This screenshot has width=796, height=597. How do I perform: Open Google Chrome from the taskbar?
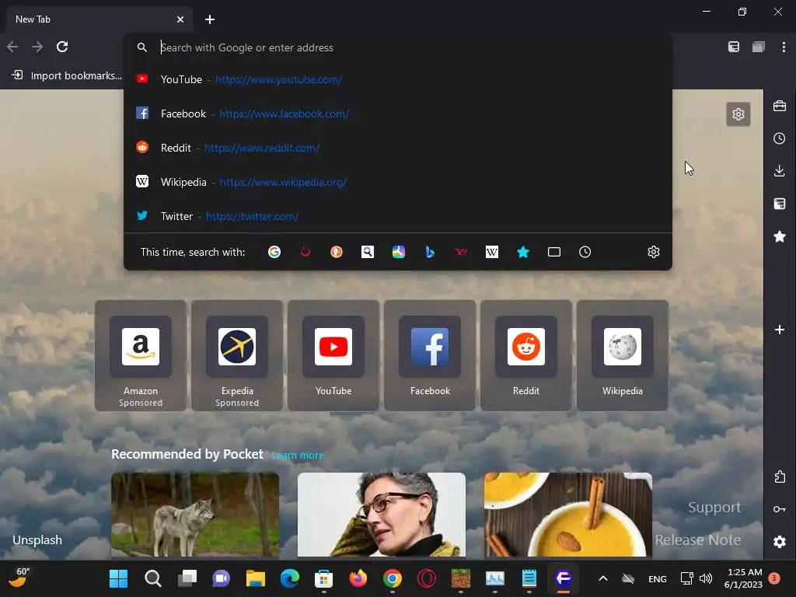[393, 578]
